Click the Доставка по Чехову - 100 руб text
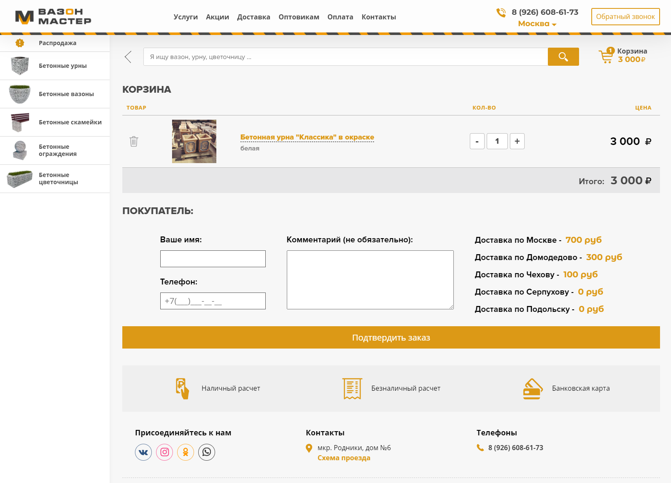Viewport: 671px width, 483px height. click(536, 274)
